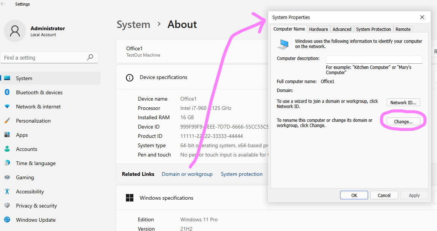The height and width of the screenshot is (231, 437).
Task: Select the Accounts person icon
Action: (7, 149)
